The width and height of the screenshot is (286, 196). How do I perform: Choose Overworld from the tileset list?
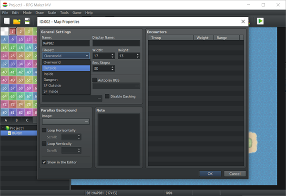66,62
